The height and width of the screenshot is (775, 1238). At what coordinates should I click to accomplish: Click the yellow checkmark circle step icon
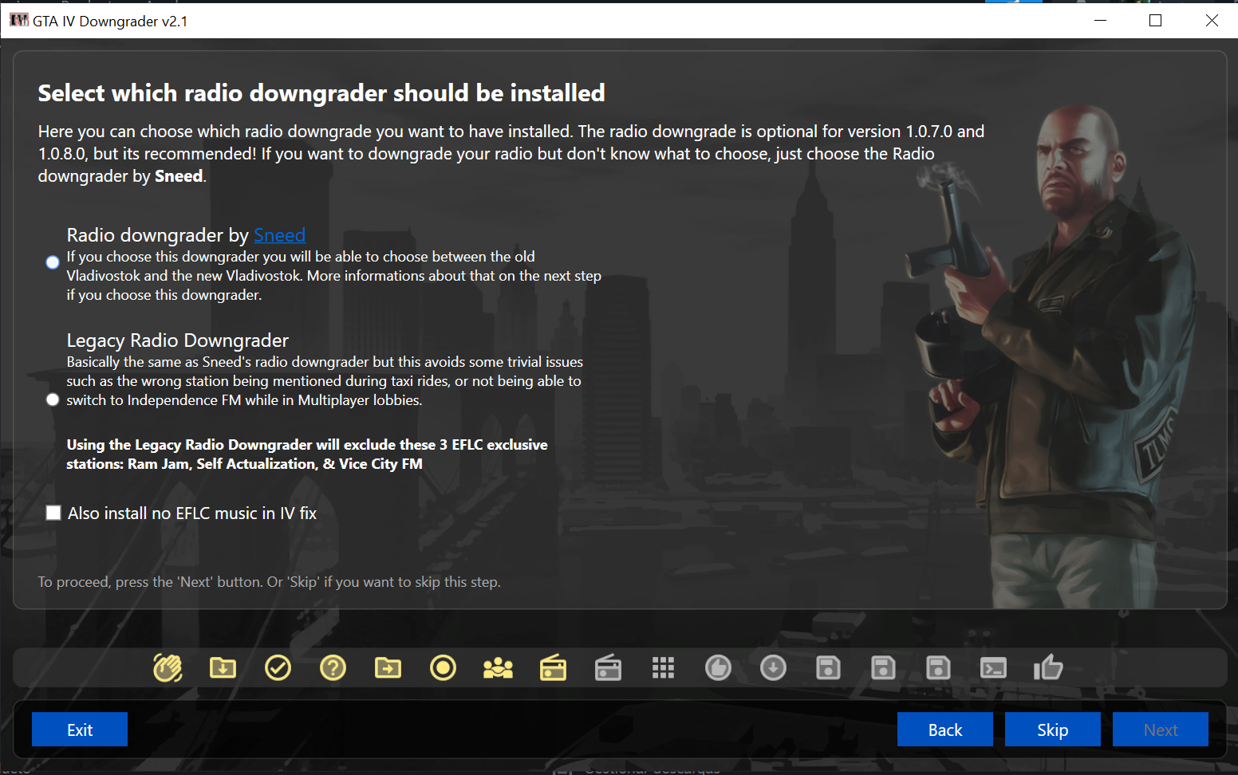pos(278,667)
